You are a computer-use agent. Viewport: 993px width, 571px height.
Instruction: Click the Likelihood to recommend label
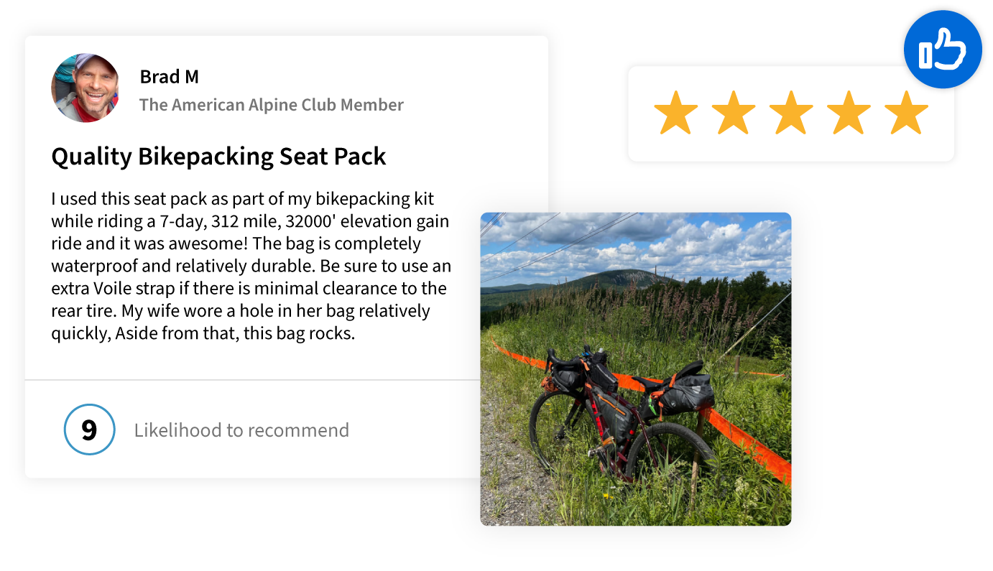click(x=241, y=430)
